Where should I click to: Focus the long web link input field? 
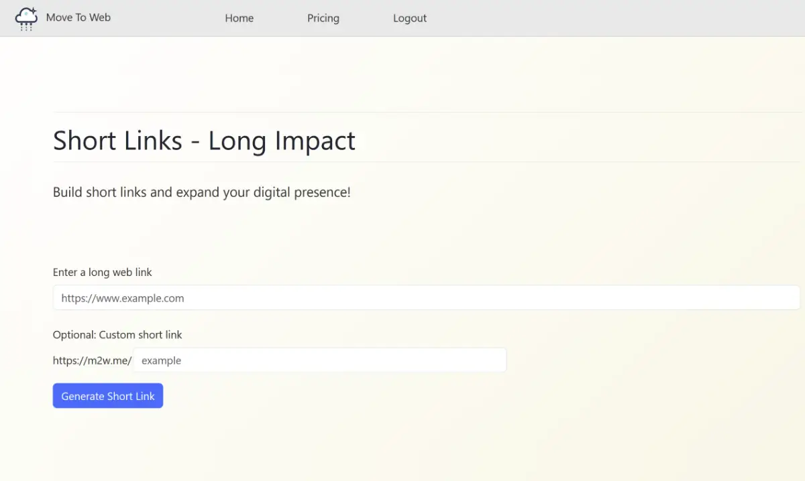[x=426, y=298]
